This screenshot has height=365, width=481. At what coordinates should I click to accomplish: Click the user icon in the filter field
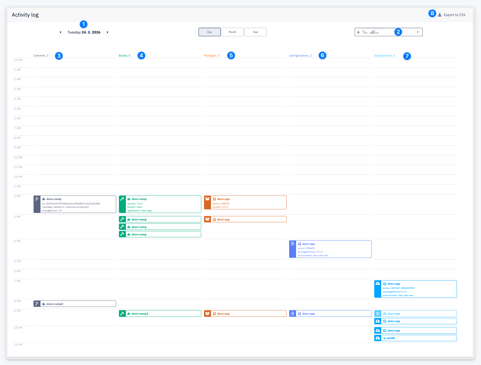[x=358, y=32]
